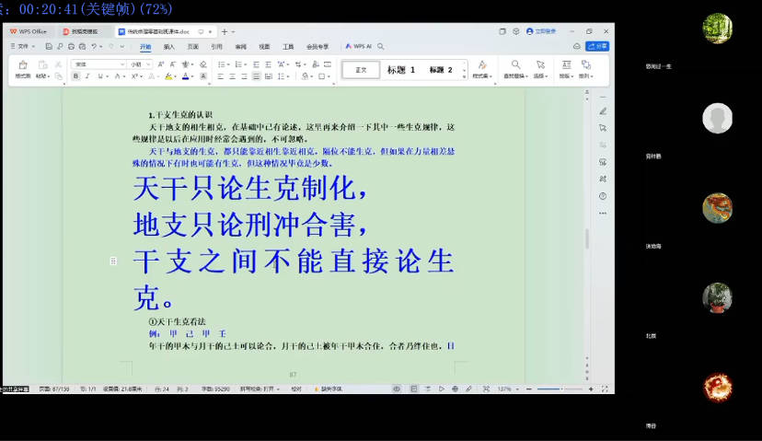Apply the Heading 1 style
Screen dimensions: 762x441
[400, 70]
